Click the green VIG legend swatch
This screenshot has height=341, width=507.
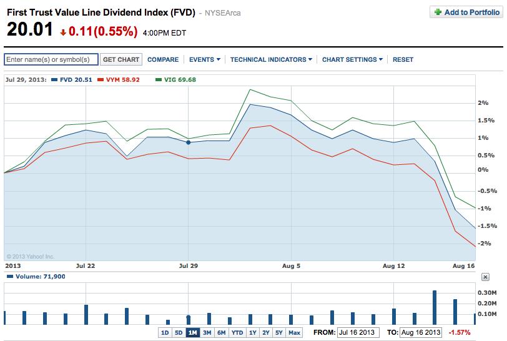pyautogui.click(x=159, y=79)
